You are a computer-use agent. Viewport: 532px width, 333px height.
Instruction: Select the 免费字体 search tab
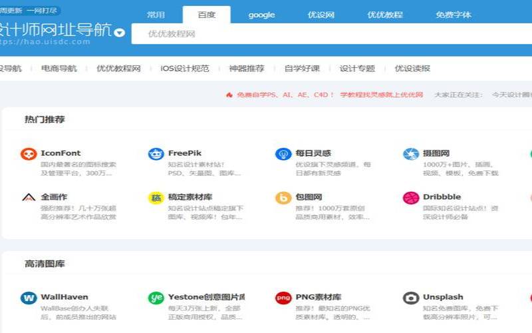pos(454,15)
